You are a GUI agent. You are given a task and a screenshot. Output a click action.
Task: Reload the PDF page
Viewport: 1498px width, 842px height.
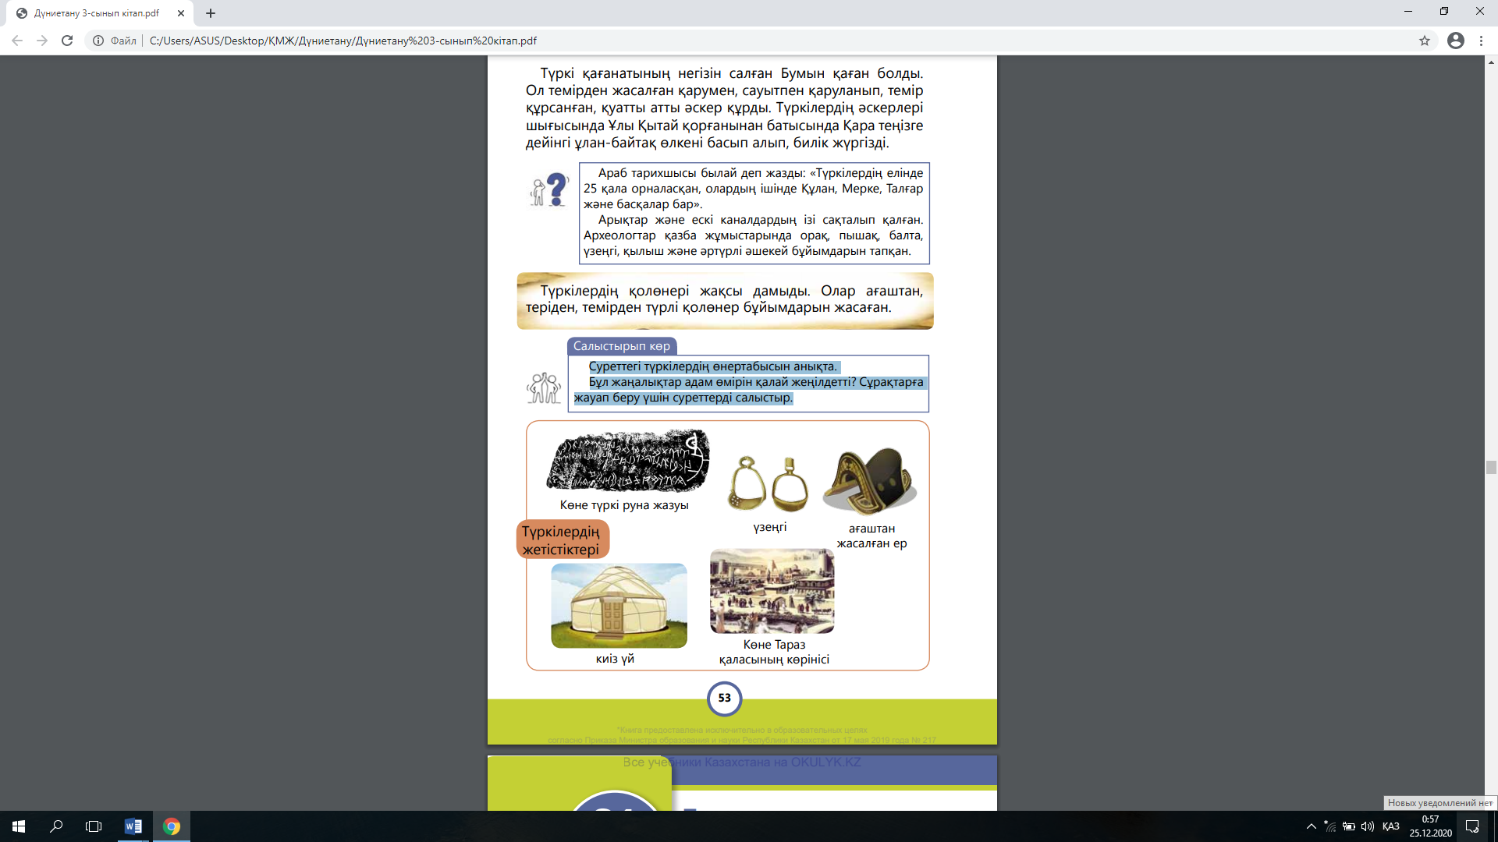click(x=67, y=41)
